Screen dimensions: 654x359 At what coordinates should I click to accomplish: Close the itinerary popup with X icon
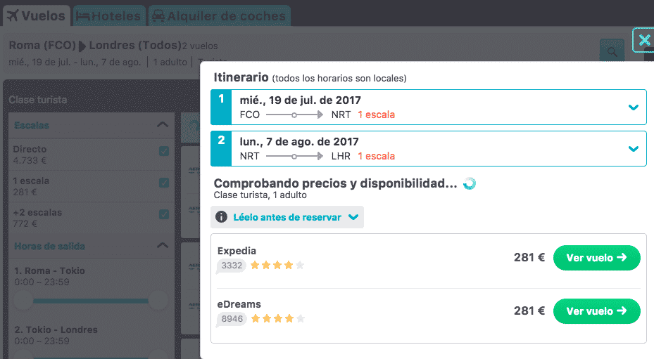[x=644, y=40]
